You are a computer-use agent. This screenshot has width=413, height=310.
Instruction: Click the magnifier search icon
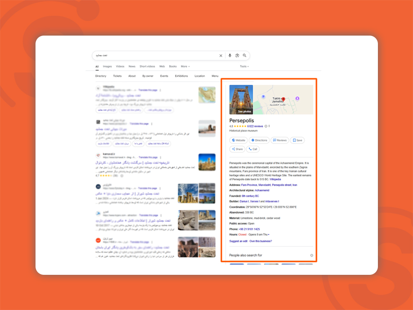click(244, 55)
